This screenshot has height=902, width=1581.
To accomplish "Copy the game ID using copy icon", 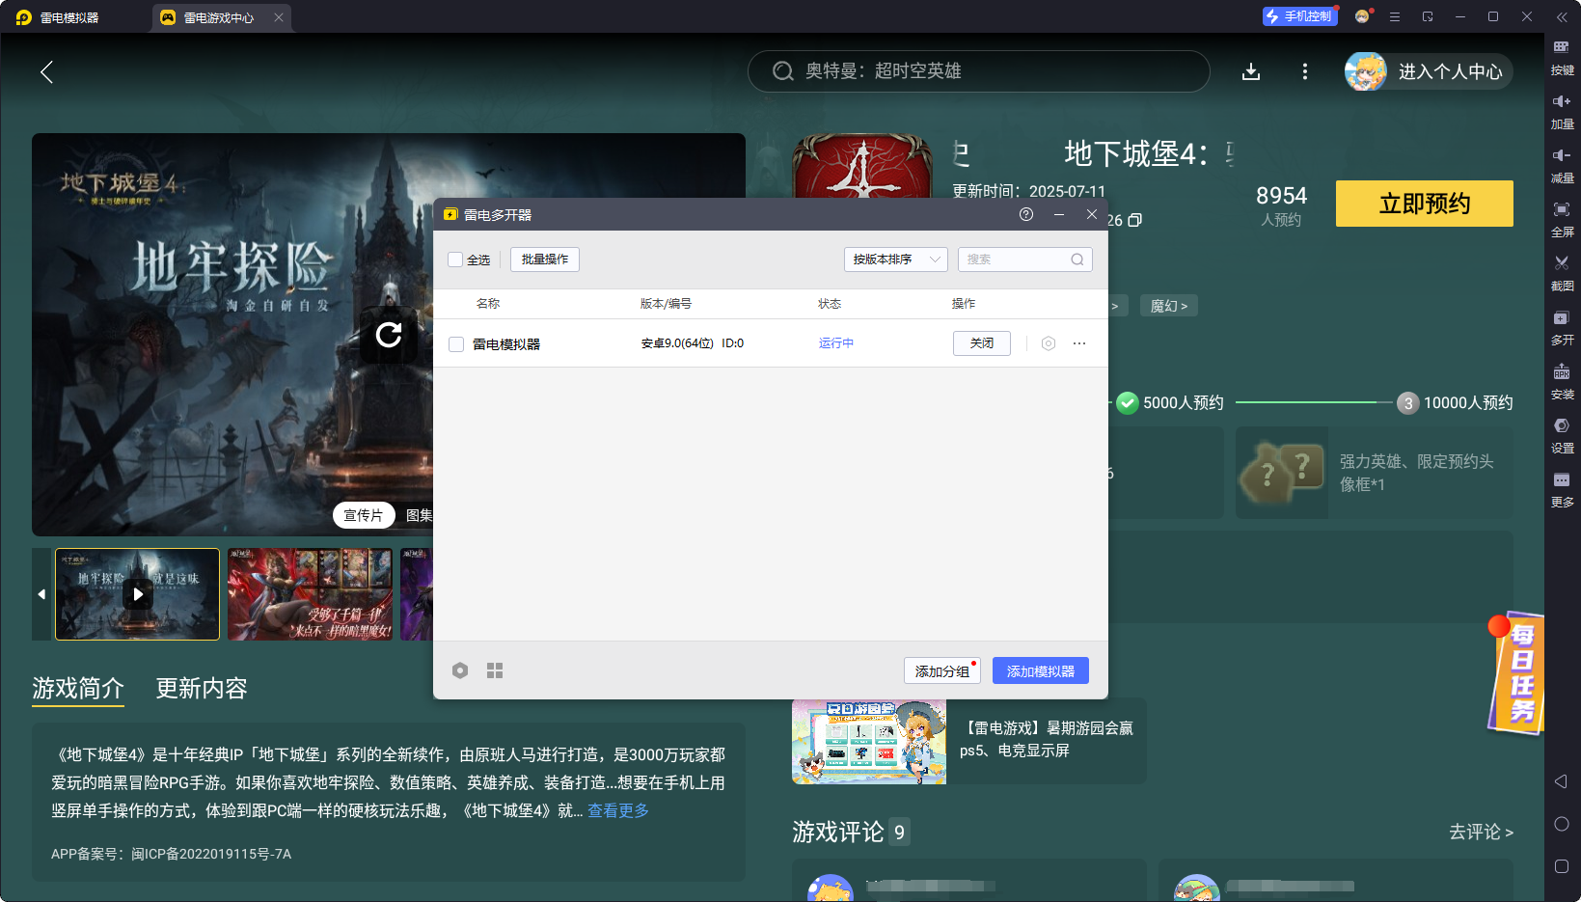I will click(x=1135, y=220).
